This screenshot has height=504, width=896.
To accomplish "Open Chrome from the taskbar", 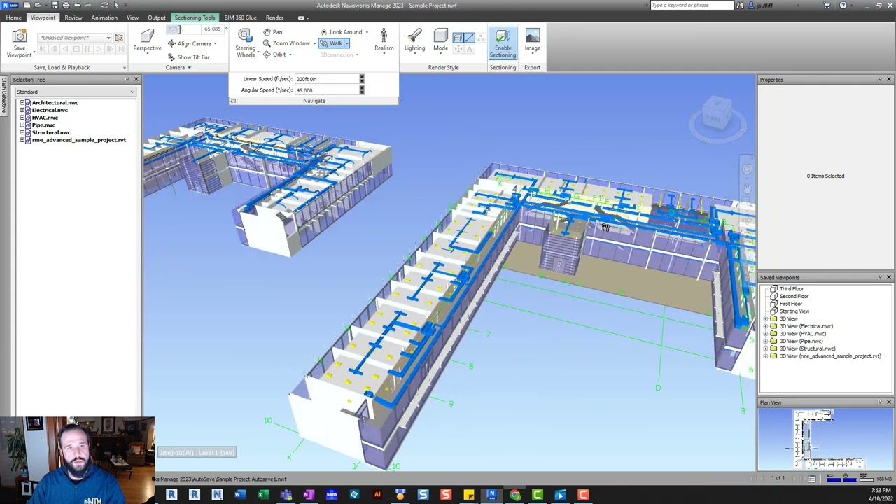I will (514, 495).
